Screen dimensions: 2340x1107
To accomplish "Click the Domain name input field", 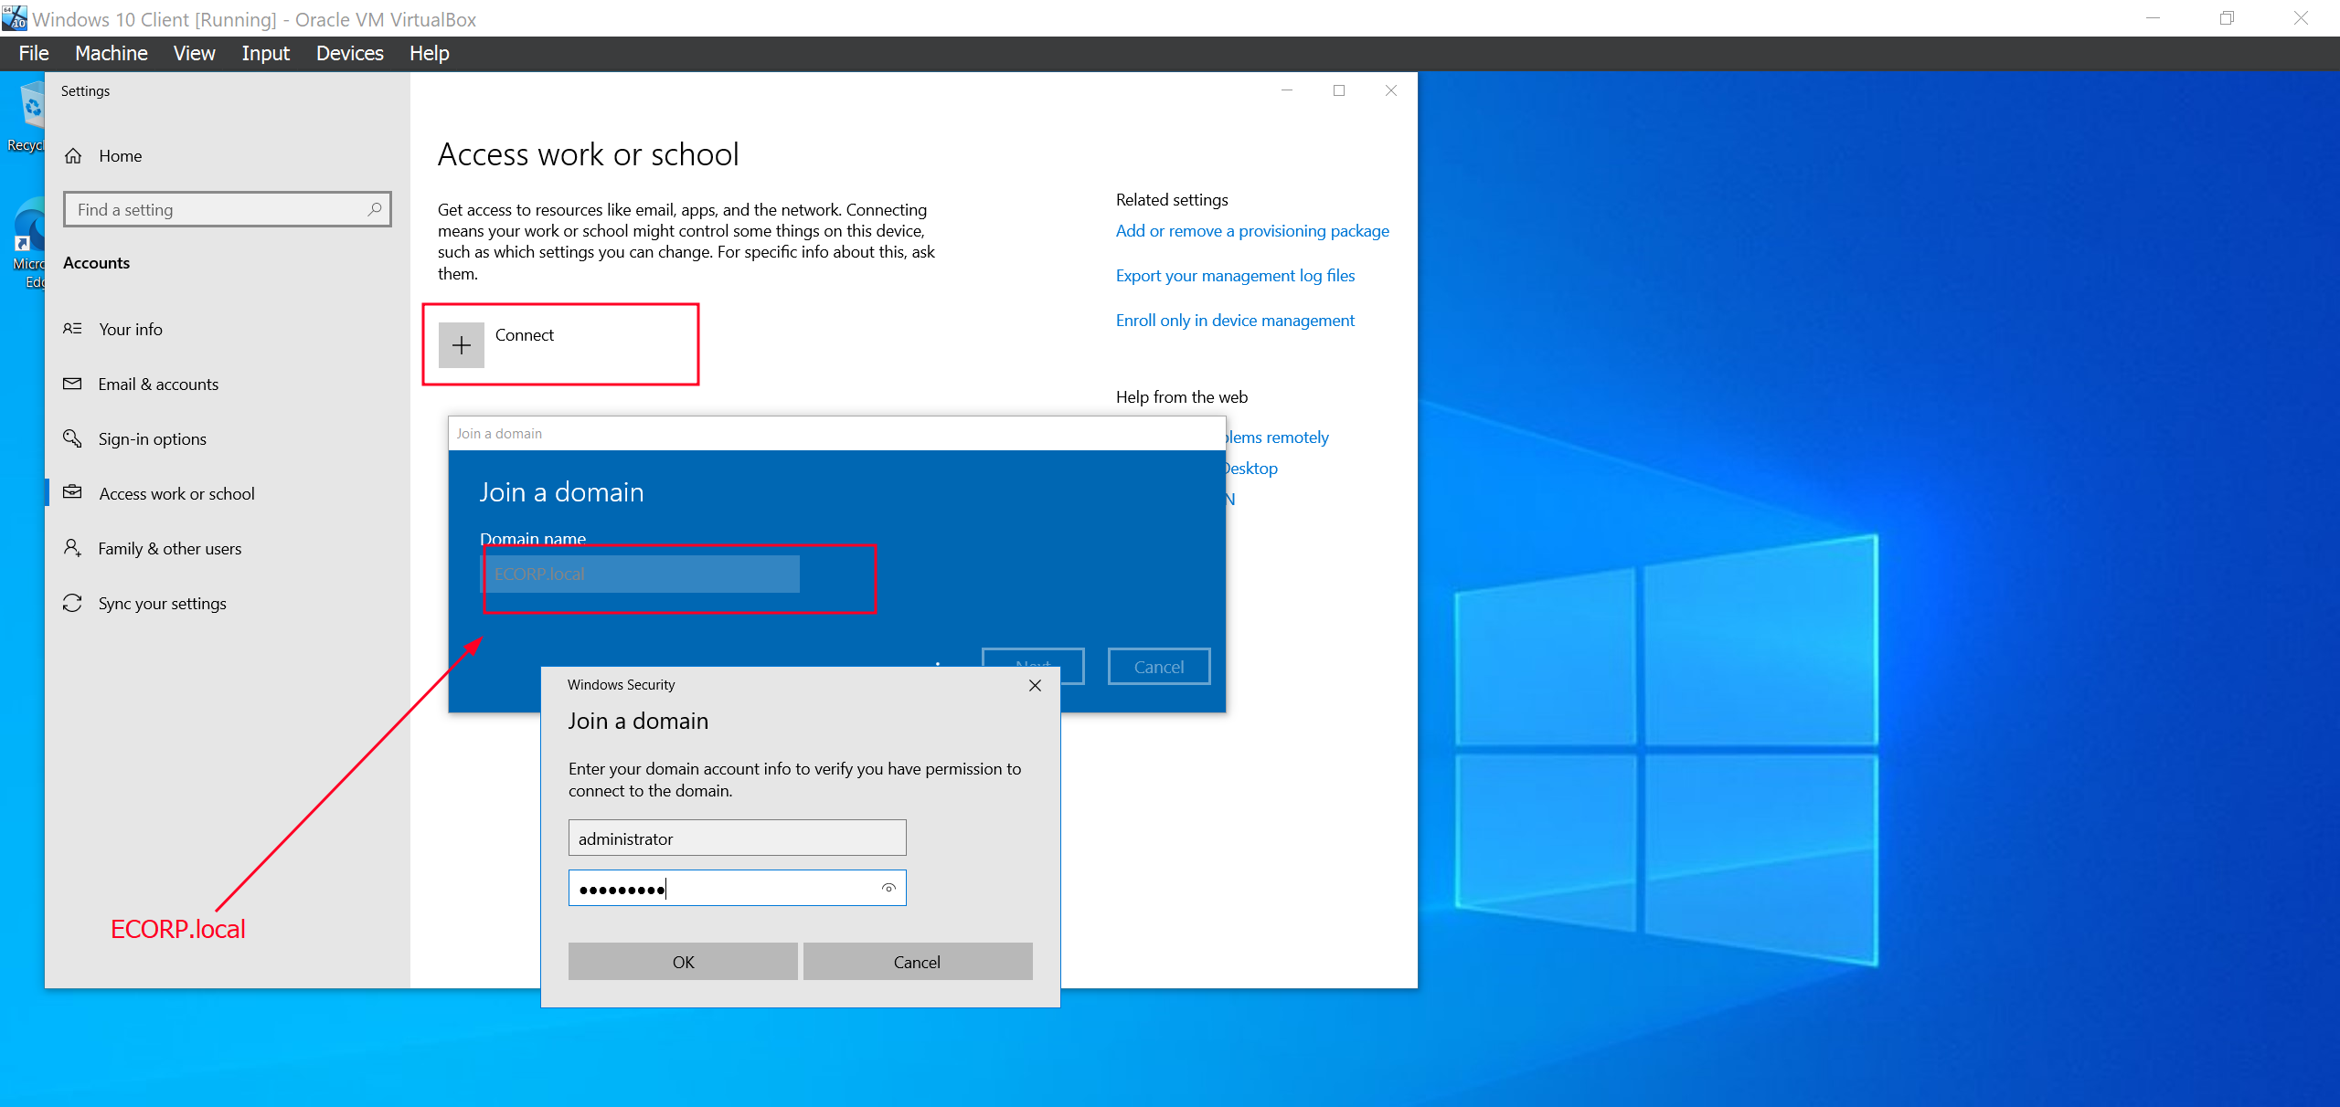I will [640, 574].
